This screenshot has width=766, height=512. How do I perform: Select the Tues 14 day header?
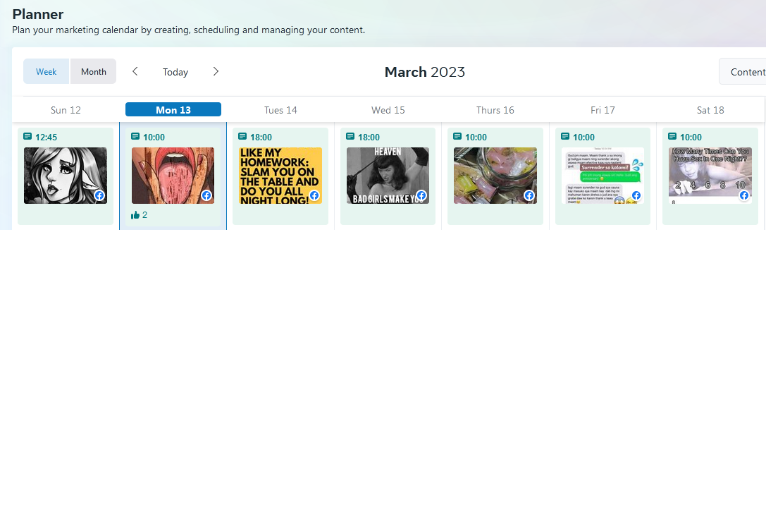[280, 110]
